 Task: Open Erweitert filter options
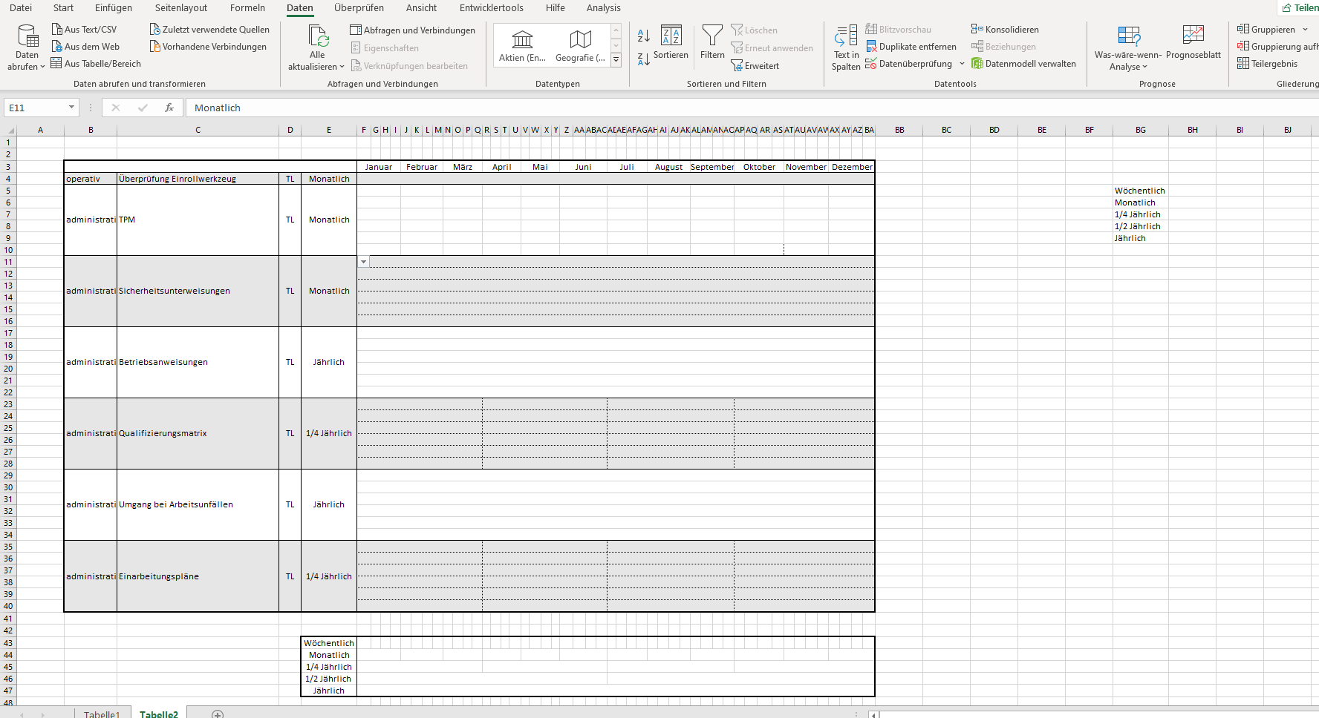click(x=755, y=66)
